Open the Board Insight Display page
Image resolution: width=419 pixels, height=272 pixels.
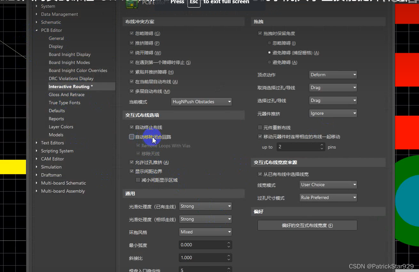[70, 54]
